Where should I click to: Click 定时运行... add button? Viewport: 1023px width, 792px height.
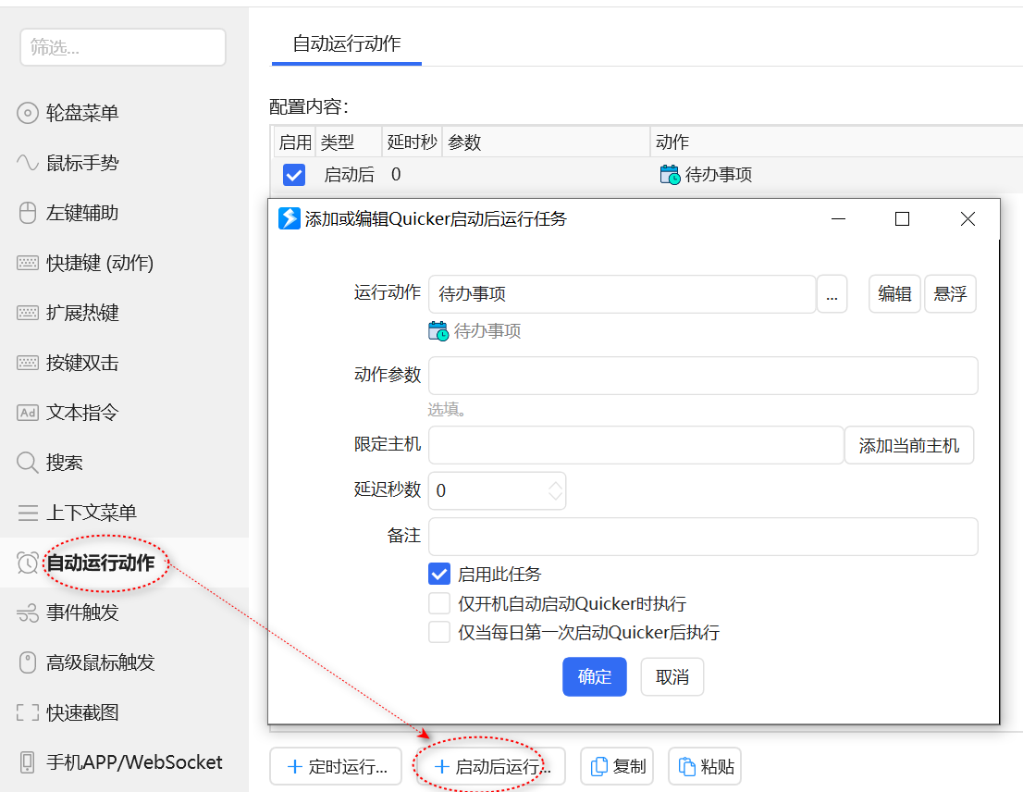coord(336,766)
